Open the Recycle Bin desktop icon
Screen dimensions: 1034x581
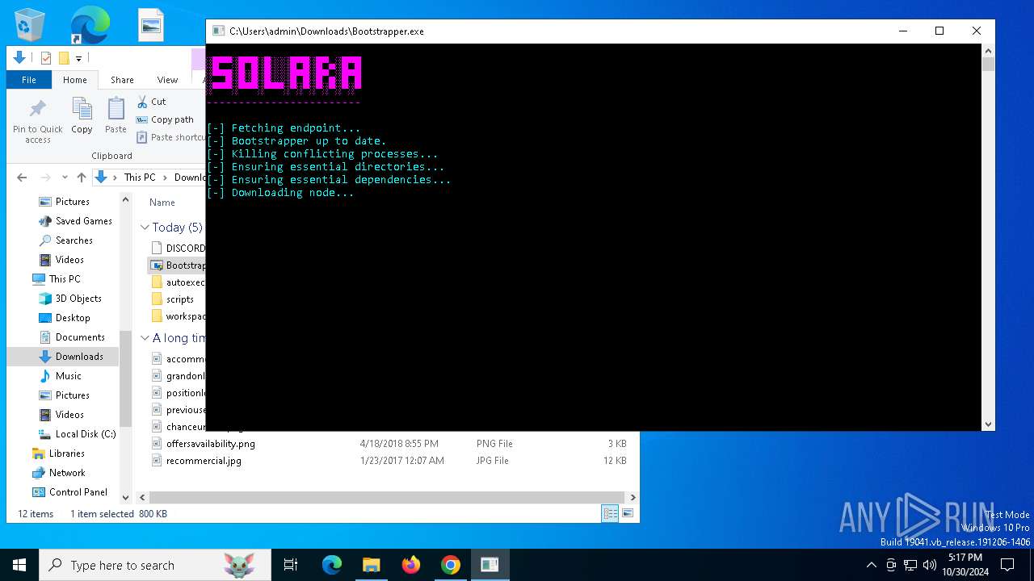30,25
